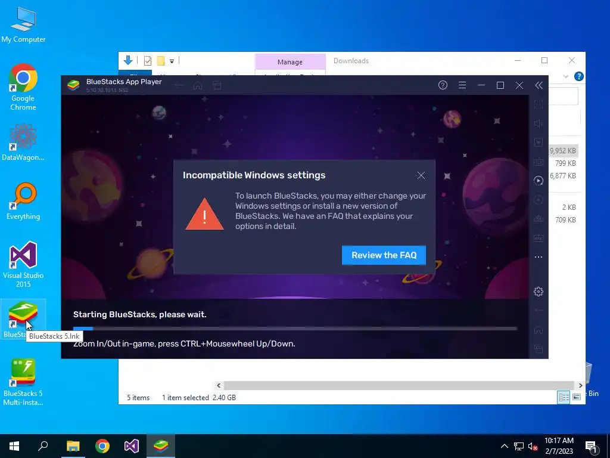Click Review the FAQ button

click(x=384, y=255)
